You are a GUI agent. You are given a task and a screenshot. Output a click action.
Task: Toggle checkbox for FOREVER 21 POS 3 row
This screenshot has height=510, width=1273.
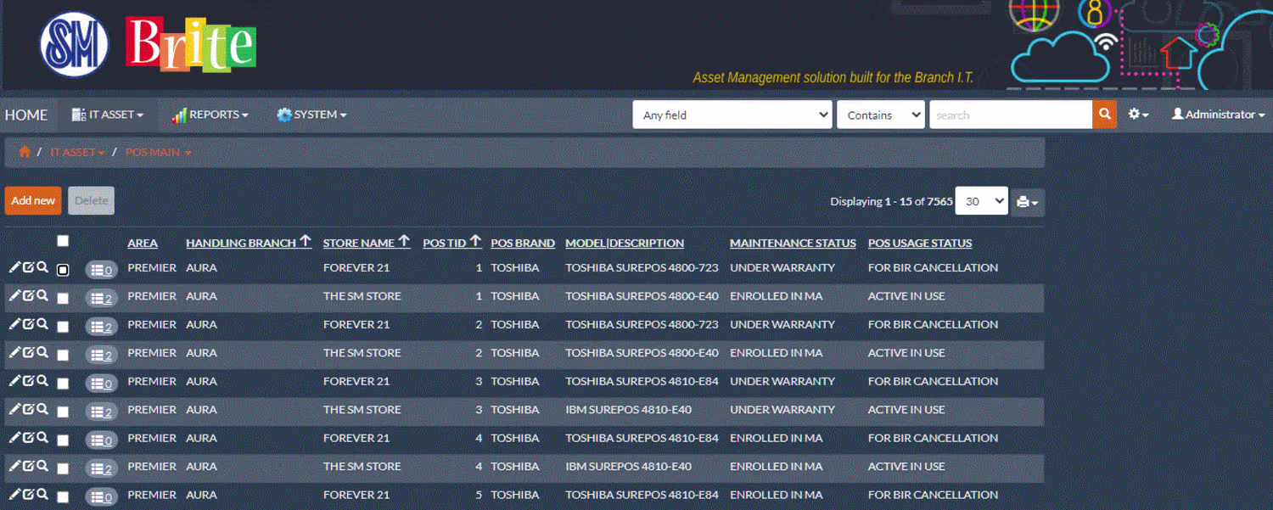tap(63, 384)
